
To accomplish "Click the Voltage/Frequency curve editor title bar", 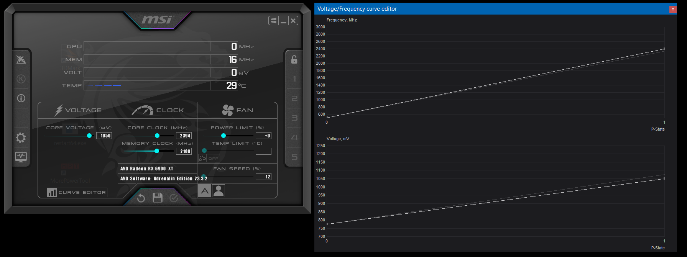I will coord(496,9).
